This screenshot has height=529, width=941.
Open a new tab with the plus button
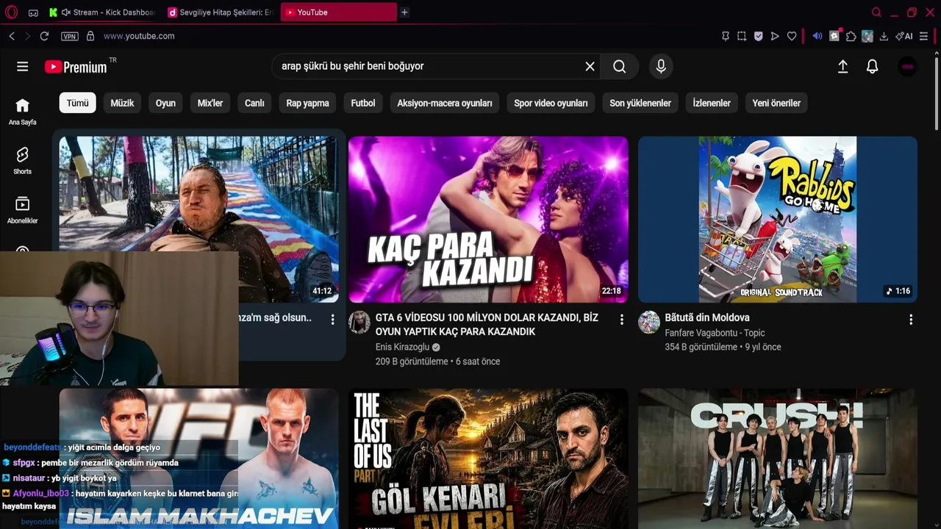(404, 12)
